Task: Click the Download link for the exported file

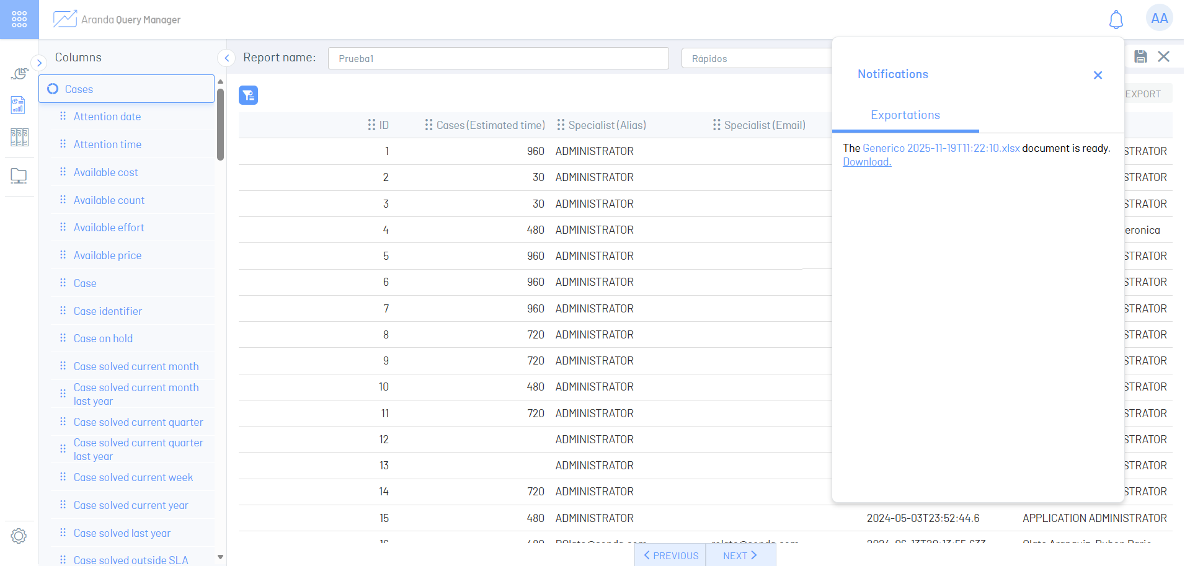Action: click(x=866, y=162)
